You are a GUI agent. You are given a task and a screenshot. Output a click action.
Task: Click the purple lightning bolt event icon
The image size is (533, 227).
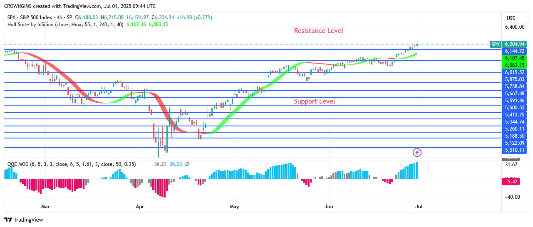417,152
